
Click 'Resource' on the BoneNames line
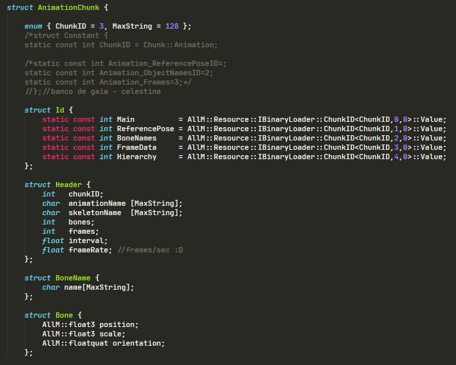[231, 138]
